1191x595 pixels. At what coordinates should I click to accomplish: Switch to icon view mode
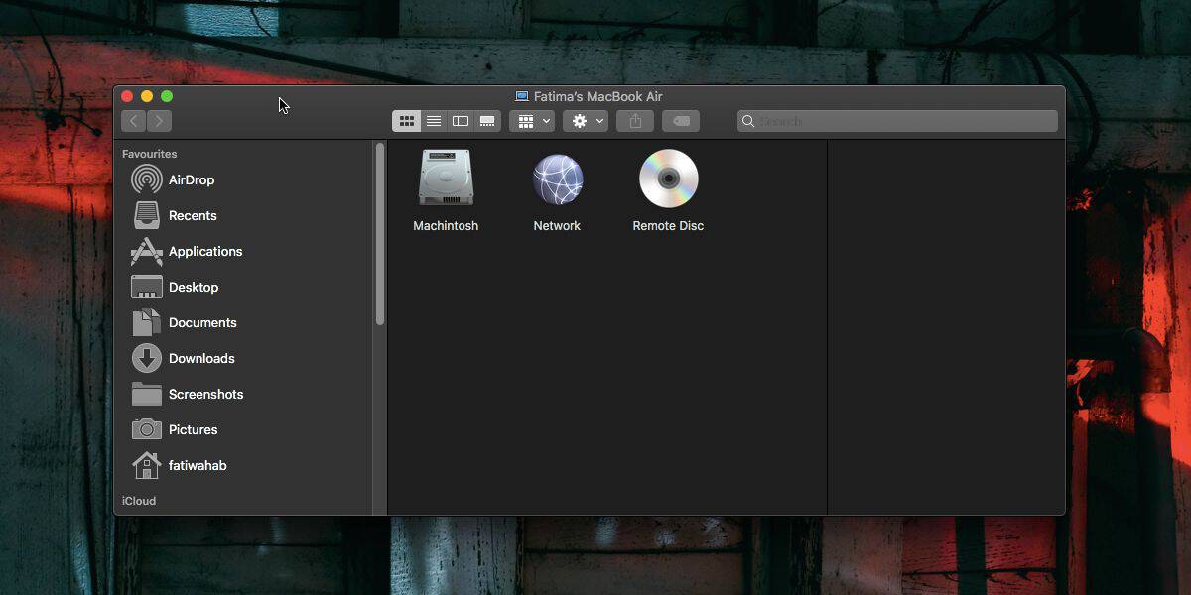click(406, 121)
